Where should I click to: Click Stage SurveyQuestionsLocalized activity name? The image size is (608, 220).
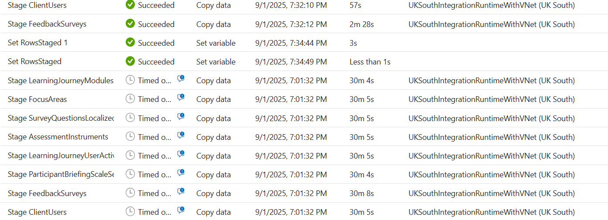point(61,118)
